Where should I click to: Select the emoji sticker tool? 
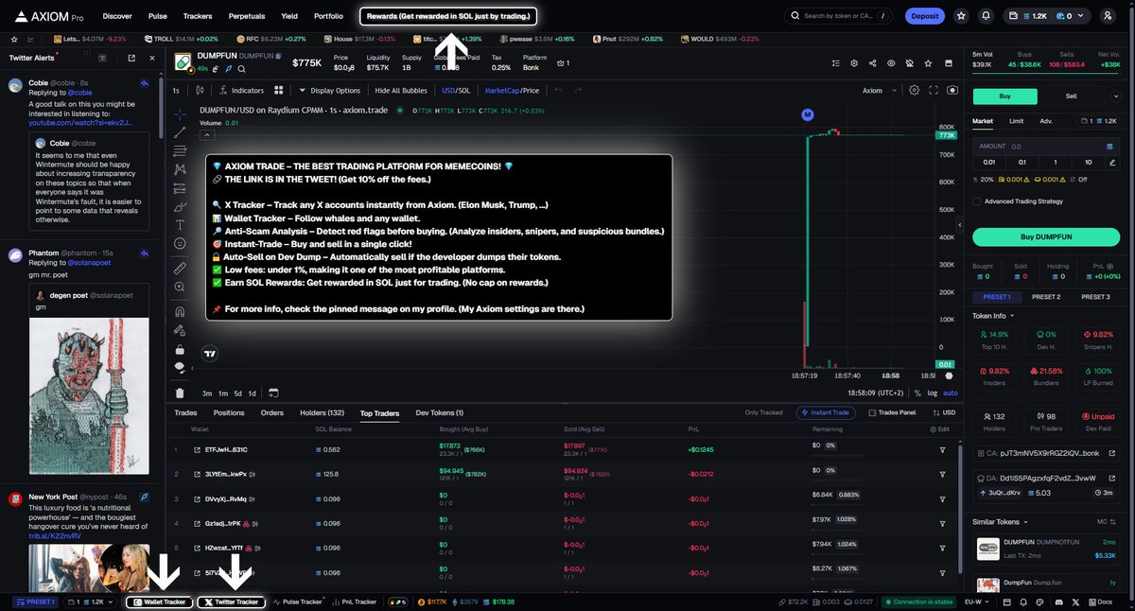tap(180, 244)
